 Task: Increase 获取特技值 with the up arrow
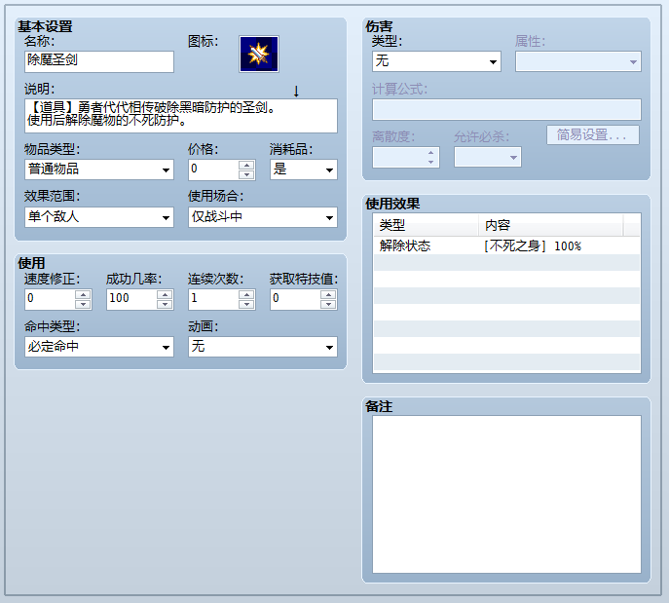coord(328,295)
